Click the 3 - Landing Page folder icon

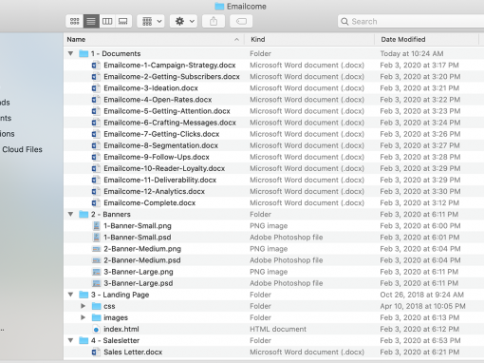point(84,295)
